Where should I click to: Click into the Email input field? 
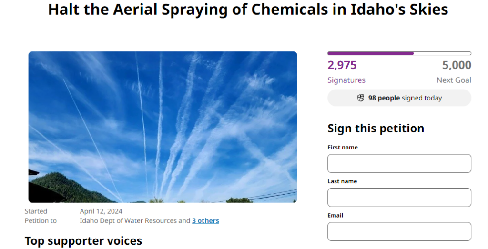[x=399, y=231]
